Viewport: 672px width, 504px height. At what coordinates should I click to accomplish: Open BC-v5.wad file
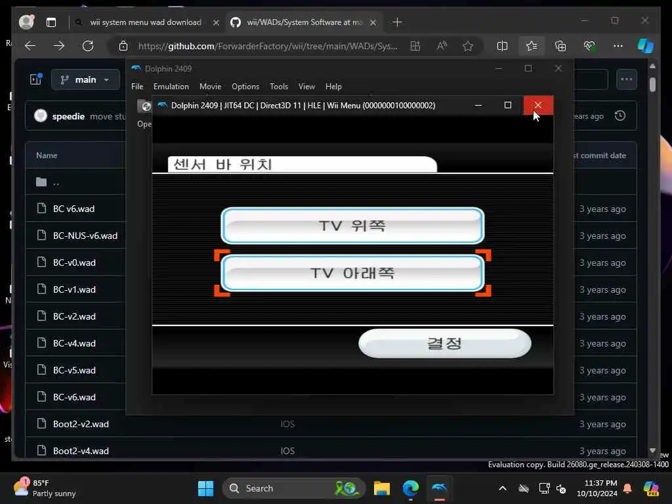click(x=74, y=370)
